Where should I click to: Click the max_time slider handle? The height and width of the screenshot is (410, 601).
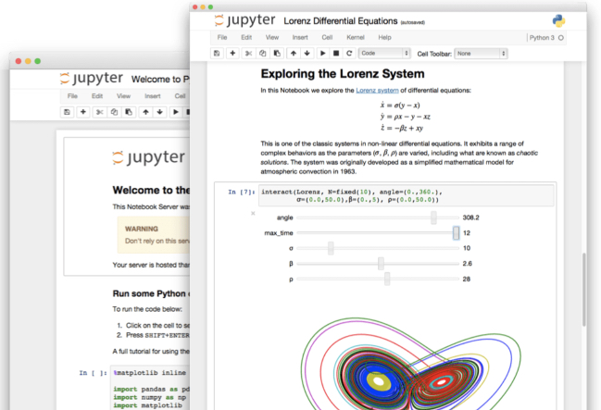[x=456, y=233]
